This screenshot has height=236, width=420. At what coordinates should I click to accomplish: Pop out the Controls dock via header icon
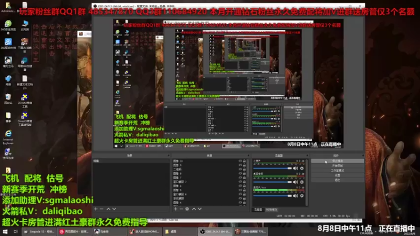[363, 155]
